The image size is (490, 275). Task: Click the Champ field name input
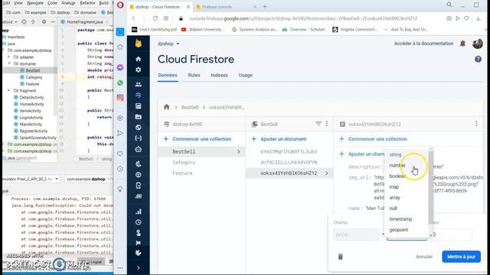point(355,235)
